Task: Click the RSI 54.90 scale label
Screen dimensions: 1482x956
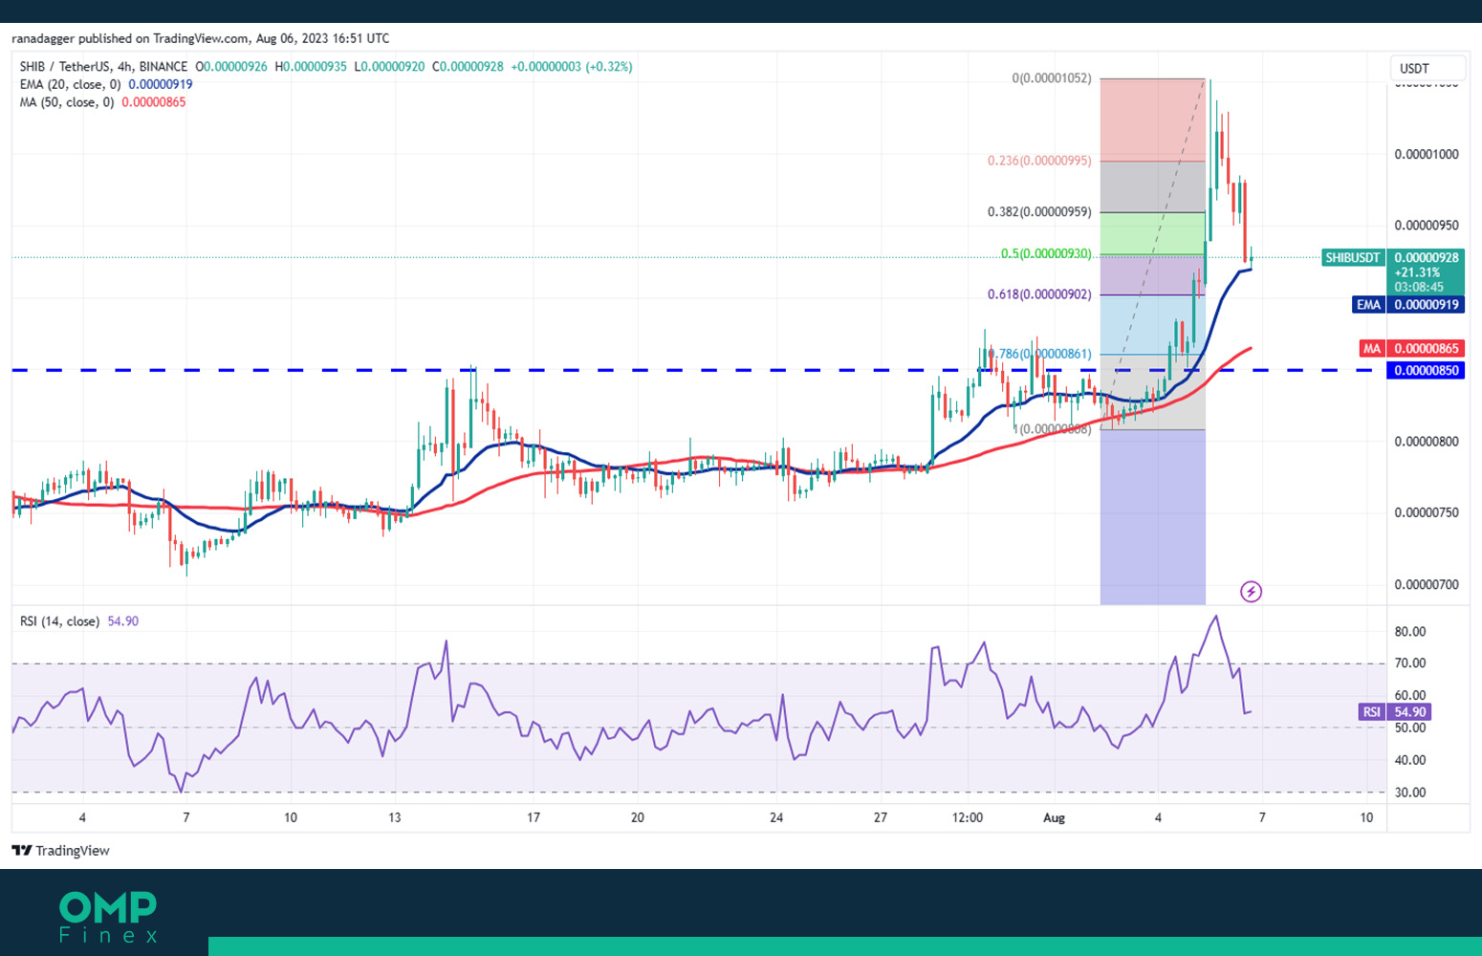Action: click(1394, 712)
